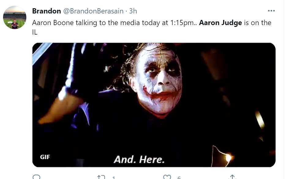Click the bold Aaron Judge text

[x=220, y=23]
